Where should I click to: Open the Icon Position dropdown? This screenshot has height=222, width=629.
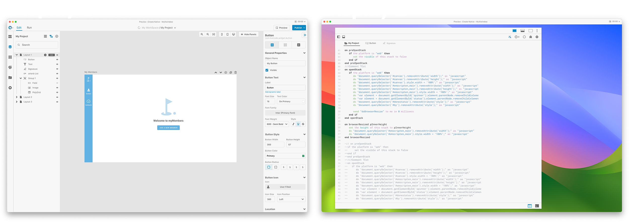coord(291,199)
